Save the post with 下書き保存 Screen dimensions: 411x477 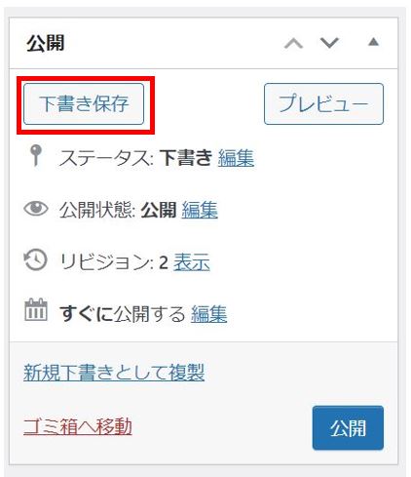84,104
